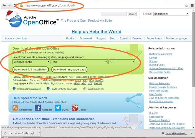Open the Focus Areas menu item

click(154, 38)
